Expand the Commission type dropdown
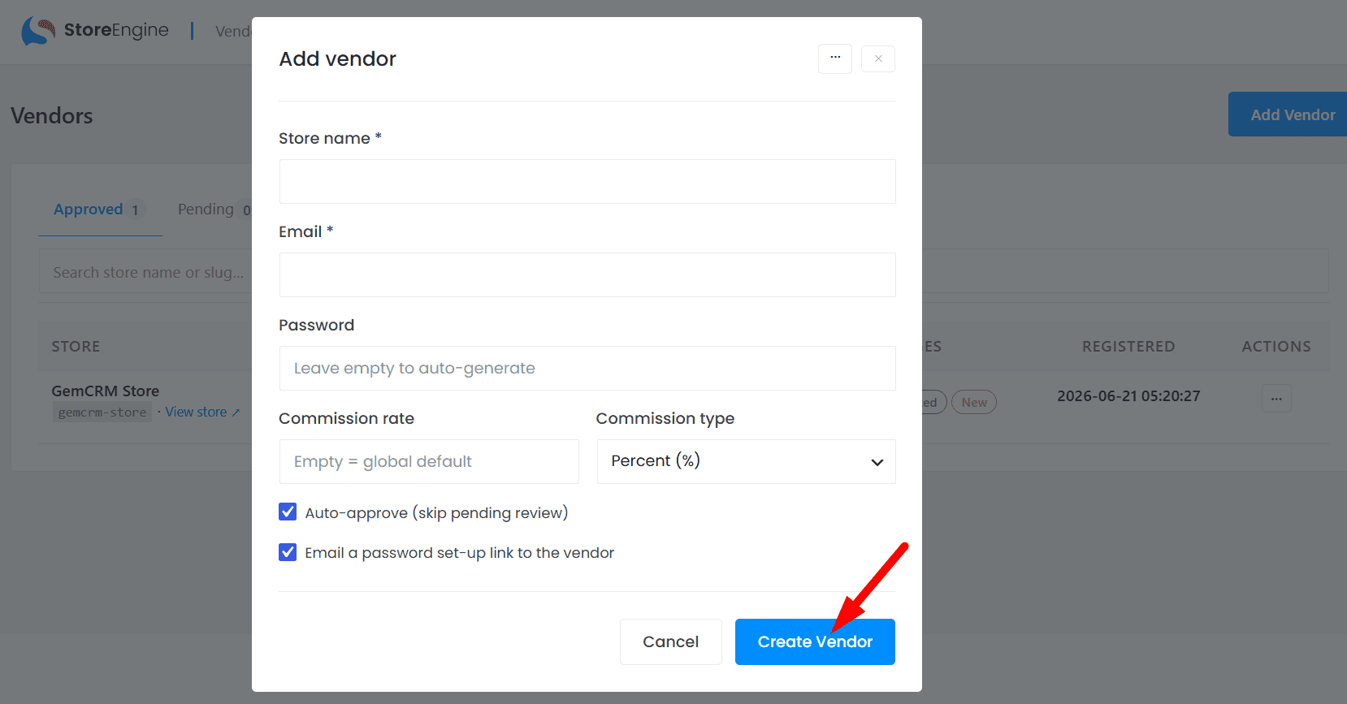1347x704 pixels. [x=746, y=461]
